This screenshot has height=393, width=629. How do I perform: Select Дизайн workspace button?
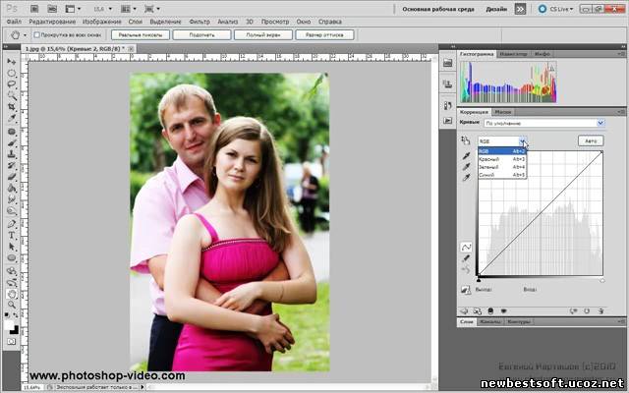(x=496, y=9)
